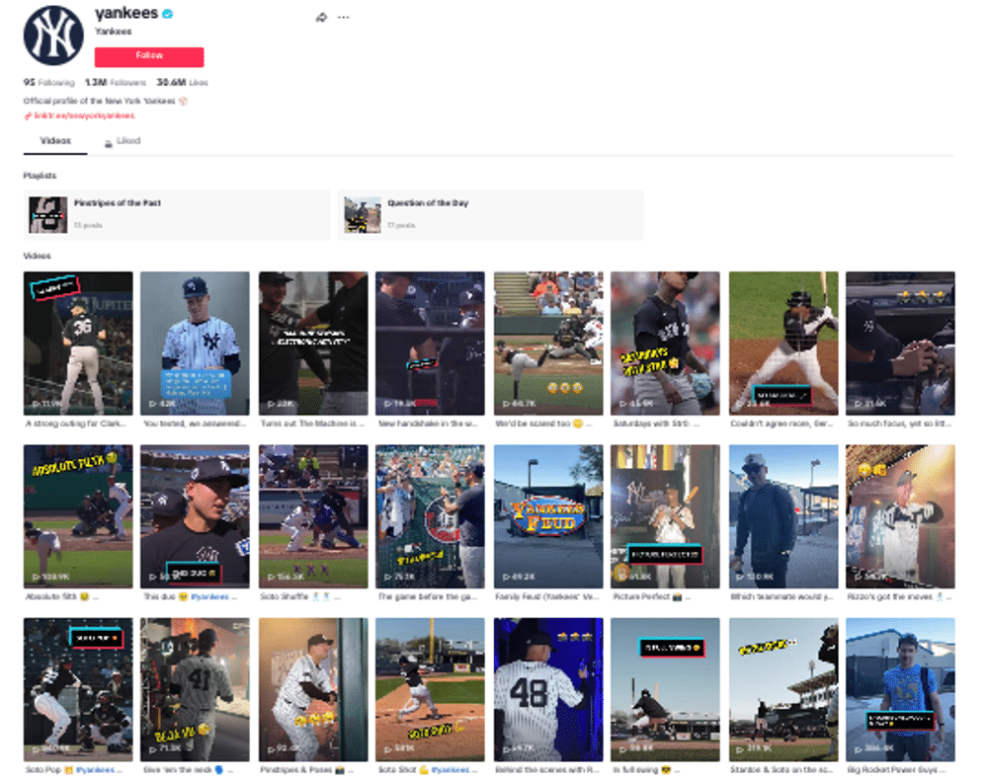This screenshot has height=780, width=988.
Task: Open the three-dot more options menu
Action: pyautogui.click(x=344, y=17)
